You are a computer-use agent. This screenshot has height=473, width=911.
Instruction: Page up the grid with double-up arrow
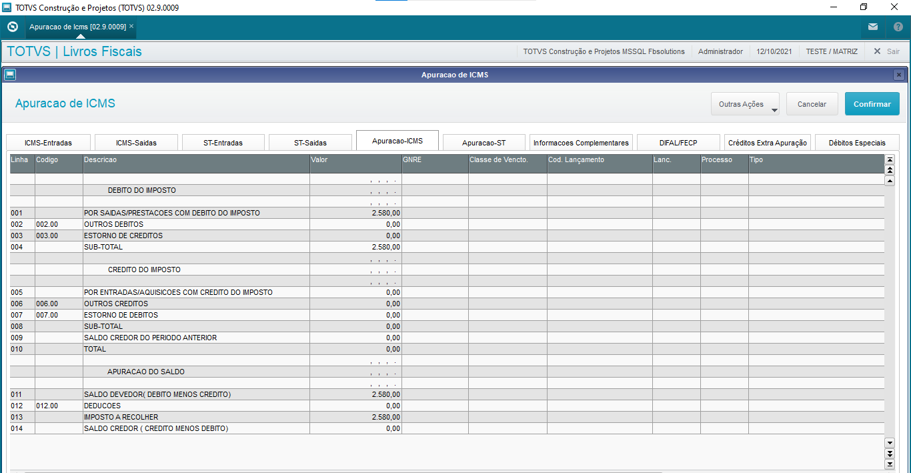click(889, 170)
